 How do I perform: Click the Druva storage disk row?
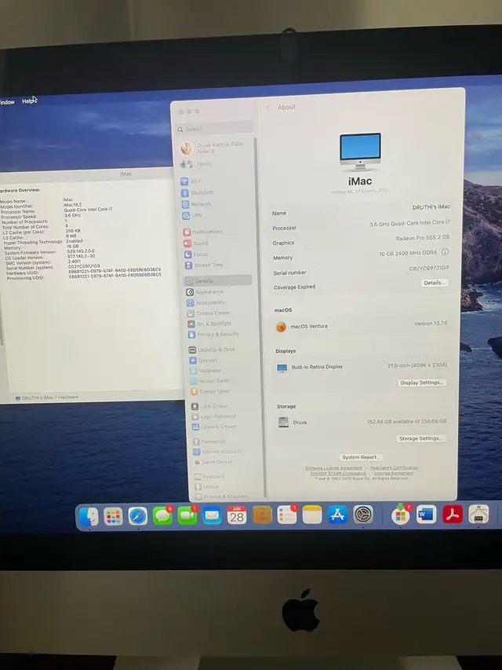pyautogui.click(x=362, y=422)
